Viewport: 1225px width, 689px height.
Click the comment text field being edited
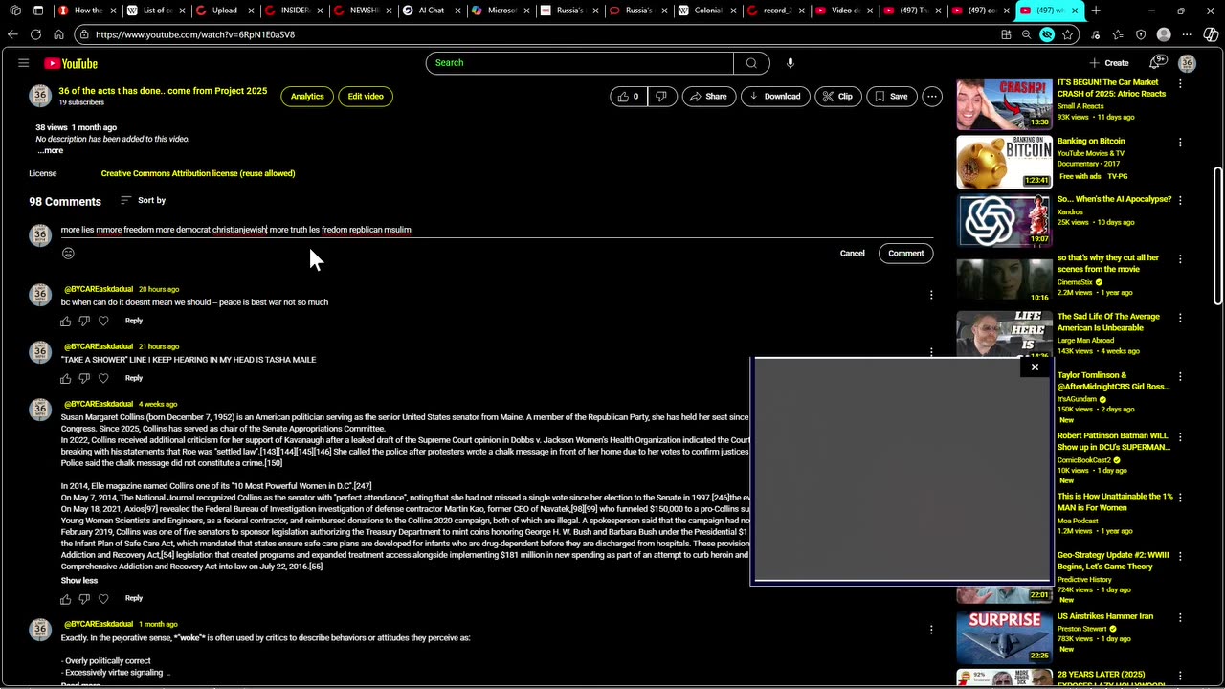(x=497, y=230)
